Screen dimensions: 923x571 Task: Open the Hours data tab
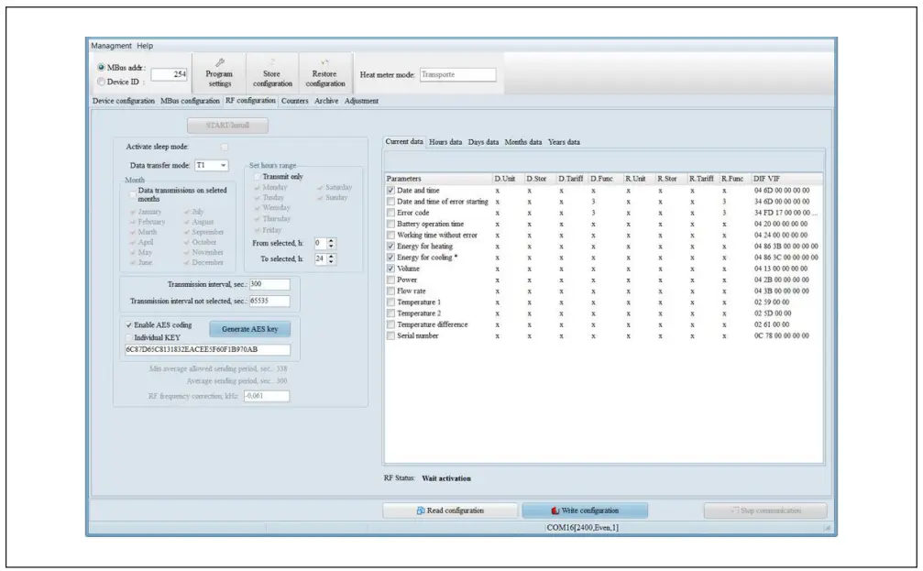coord(445,142)
